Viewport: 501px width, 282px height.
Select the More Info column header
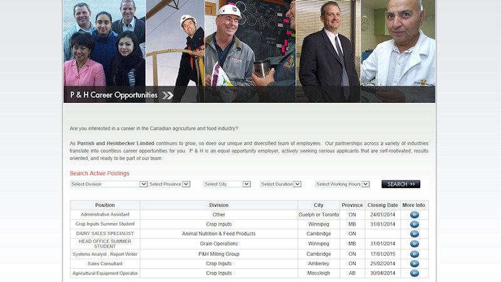click(x=414, y=206)
